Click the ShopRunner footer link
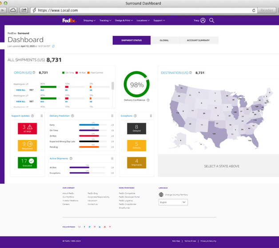 point(124,208)
